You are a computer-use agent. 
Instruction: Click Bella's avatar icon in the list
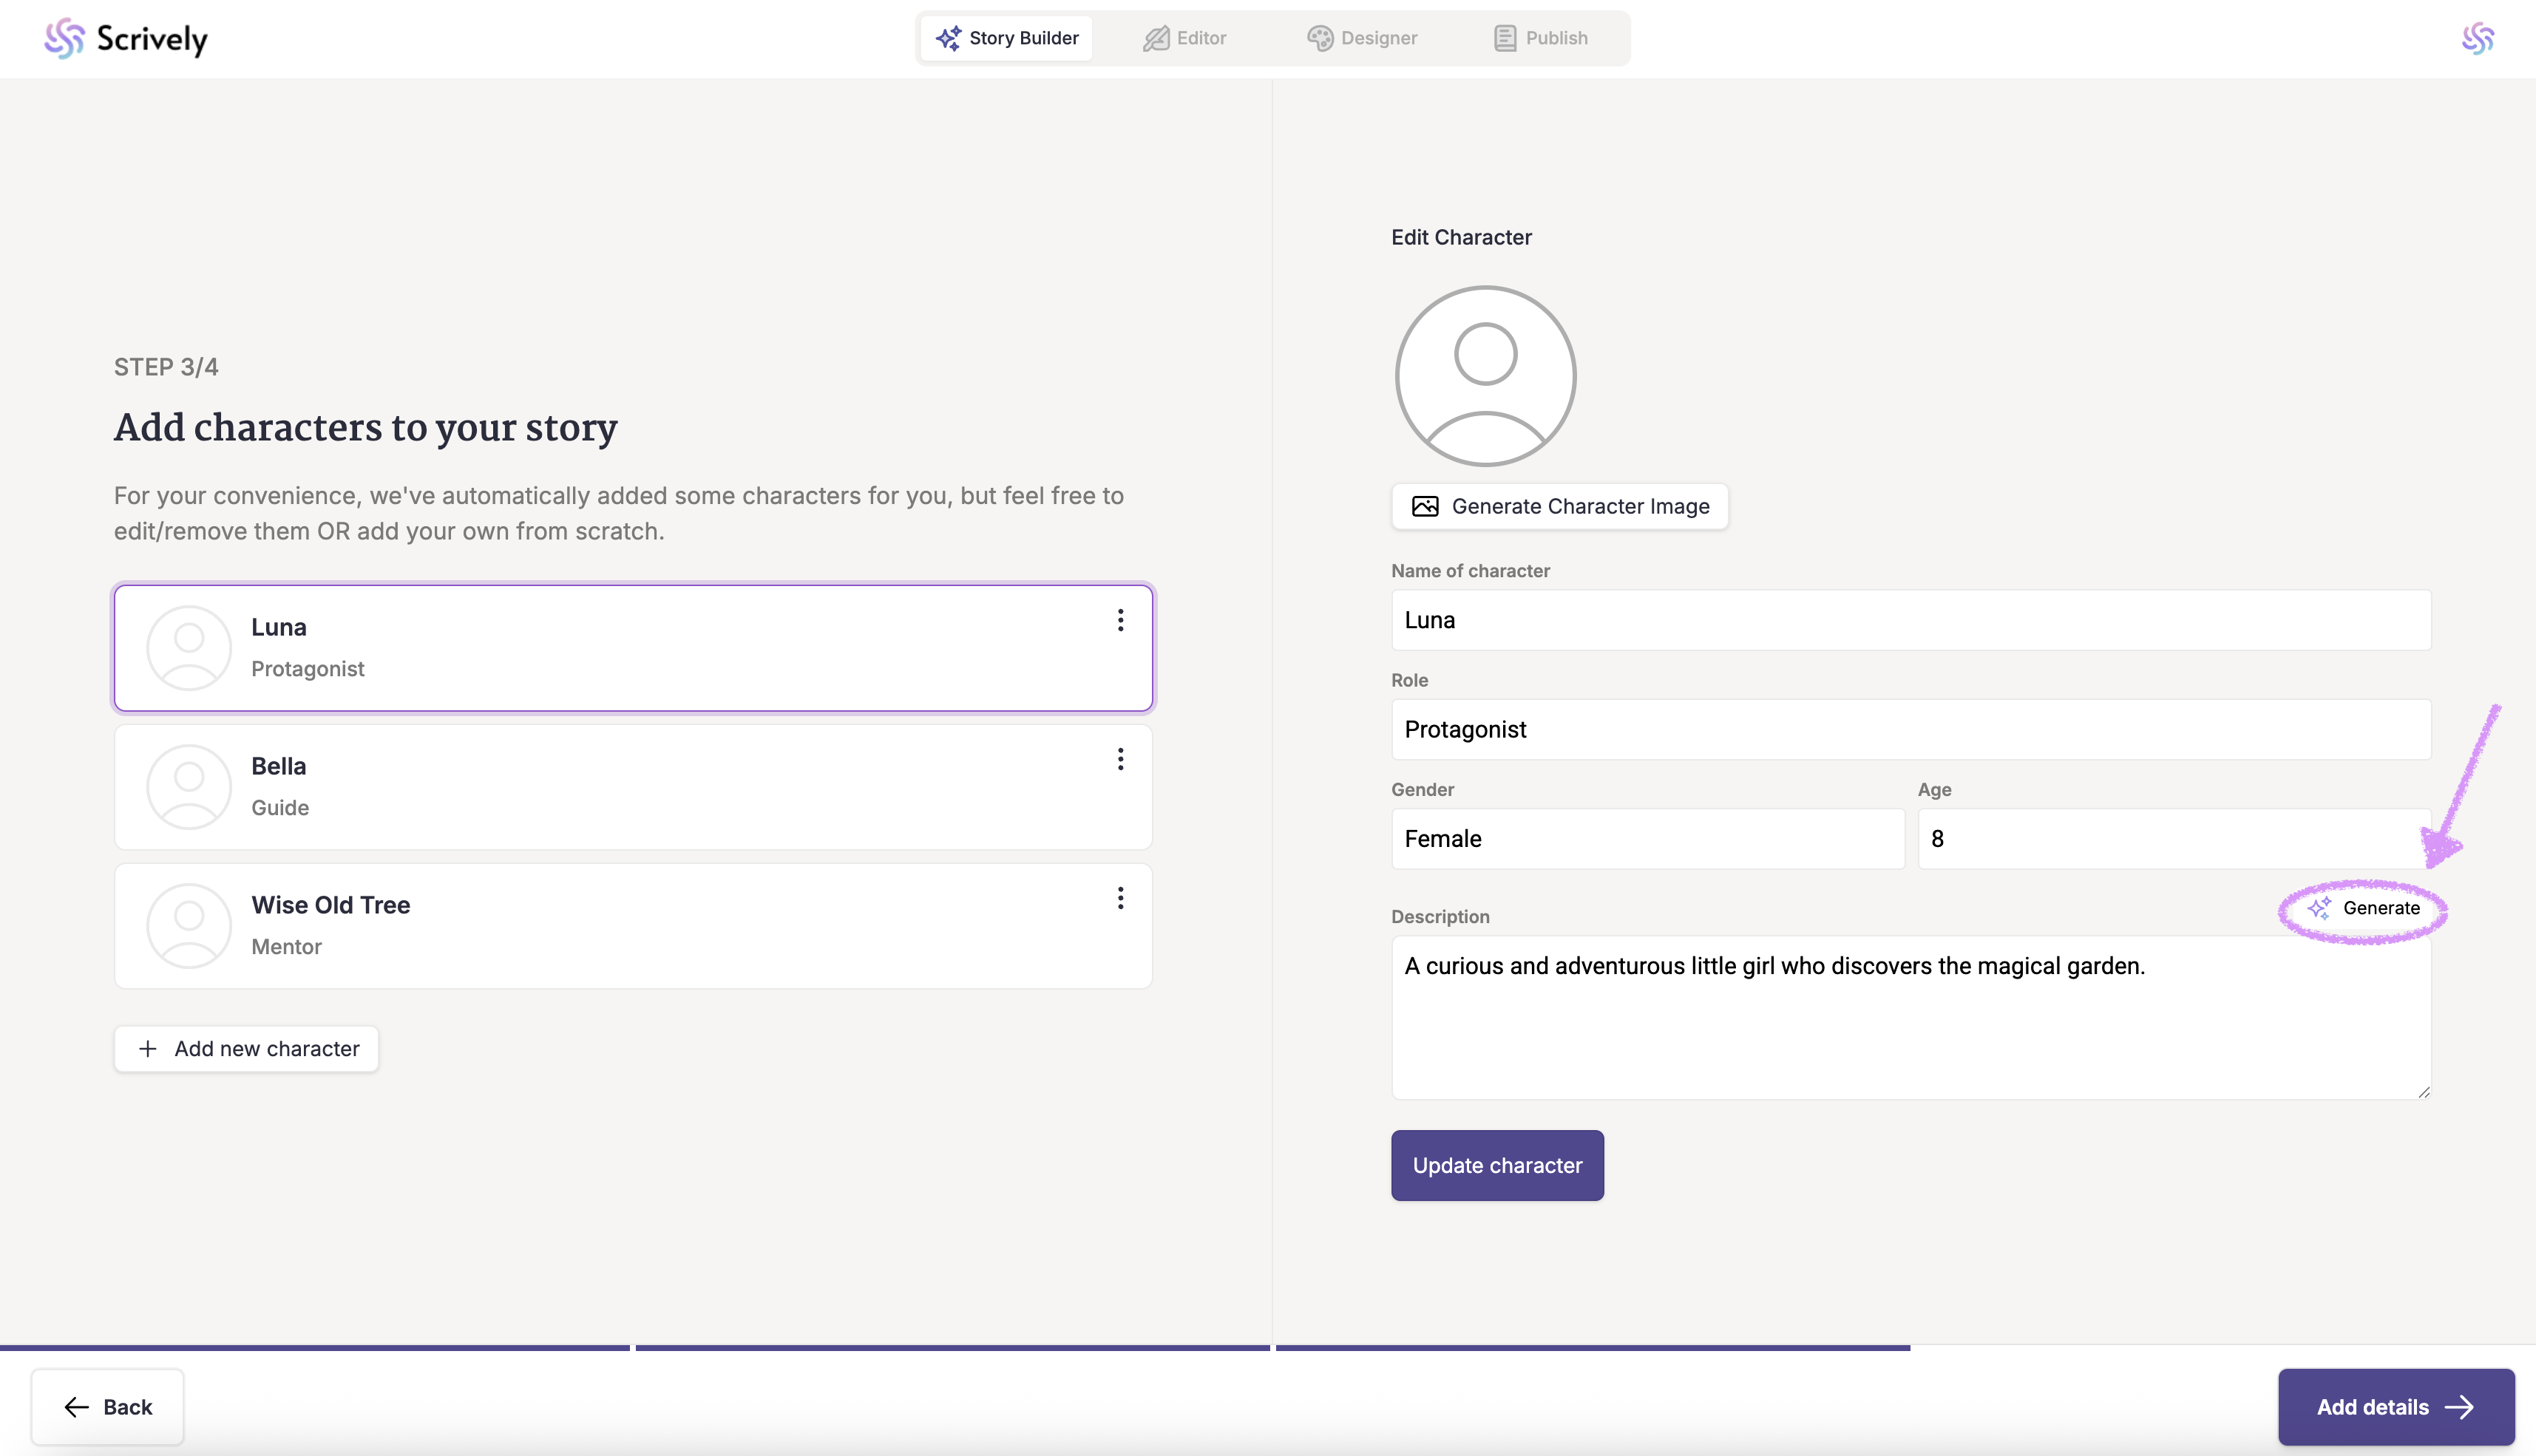[x=189, y=786]
